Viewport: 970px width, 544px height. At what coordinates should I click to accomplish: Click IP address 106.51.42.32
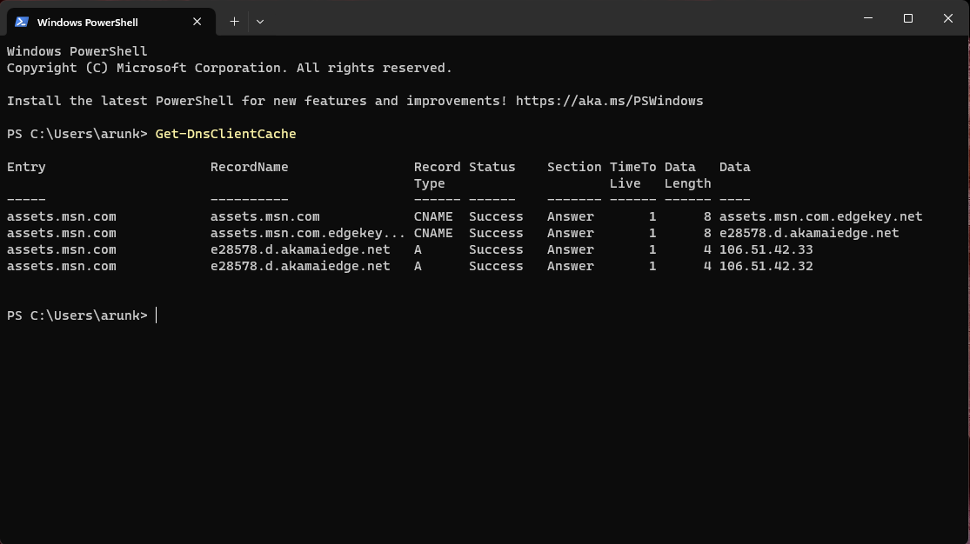click(766, 267)
